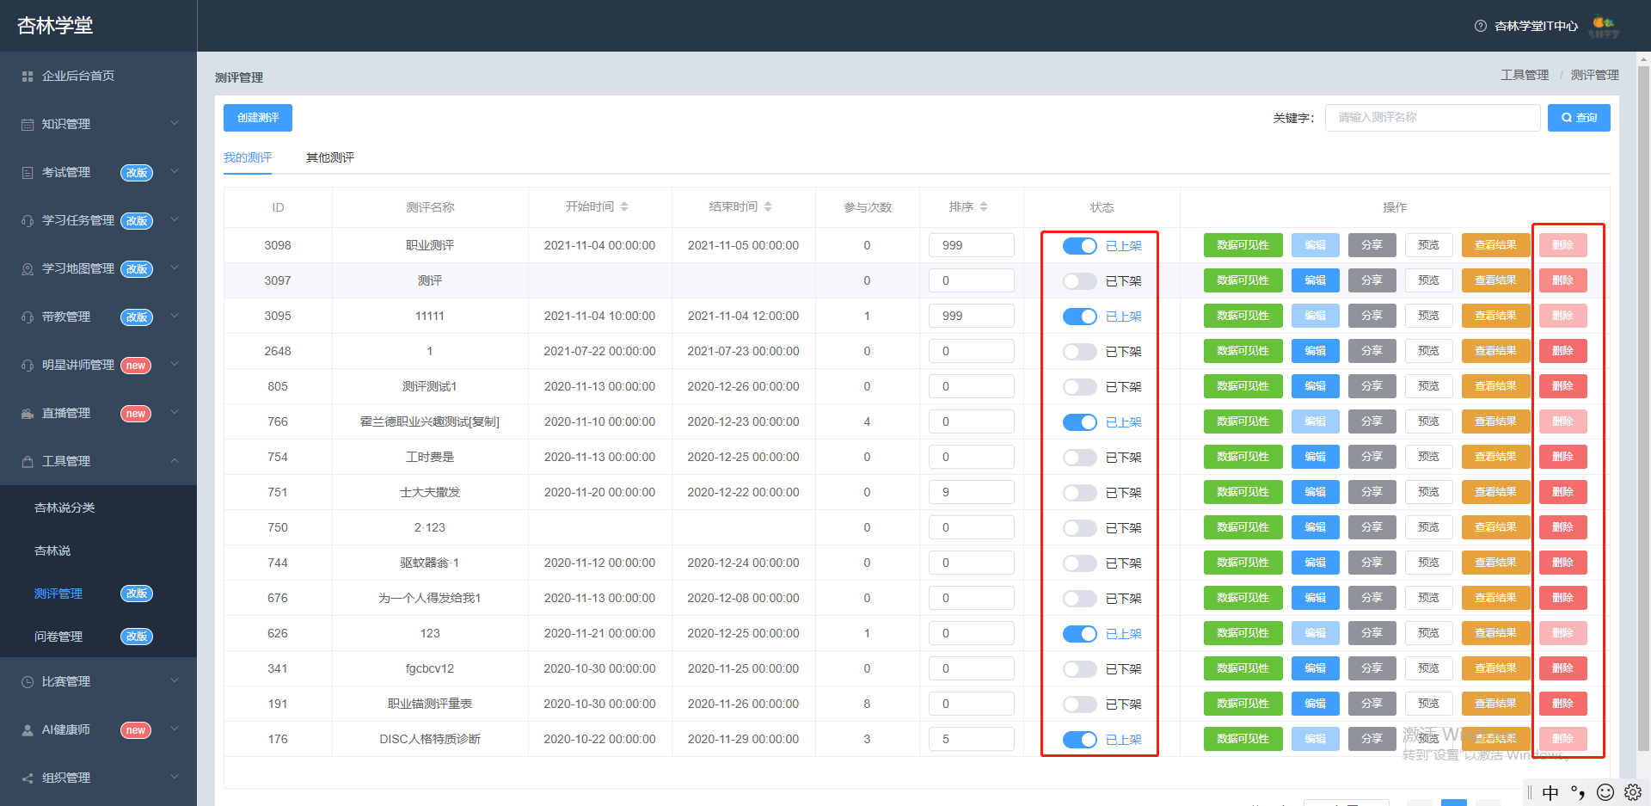This screenshot has height=806, width=1651.
Task: Sort by 排序 column arrows
Action: [x=984, y=206]
